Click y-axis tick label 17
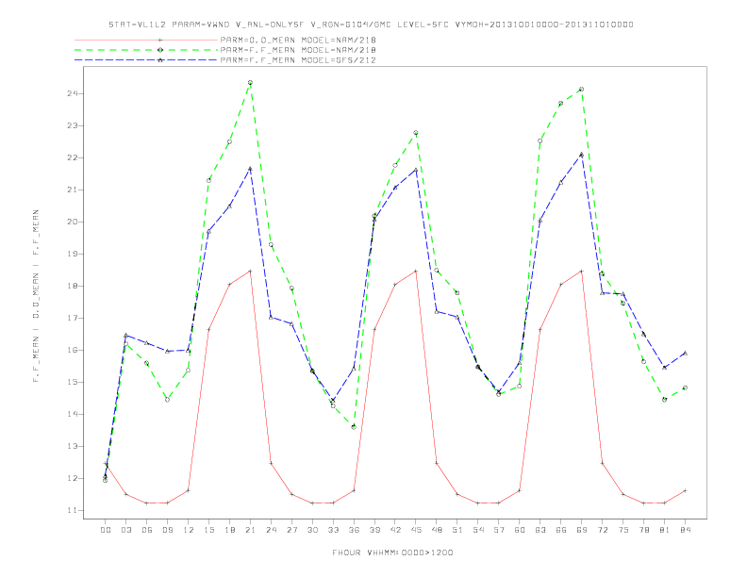The width and height of the screenshot is (747, 577). coord(72,318)
